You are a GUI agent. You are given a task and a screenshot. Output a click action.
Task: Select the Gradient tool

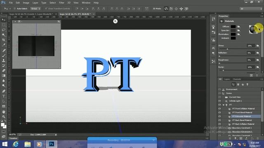coord(4,76)
